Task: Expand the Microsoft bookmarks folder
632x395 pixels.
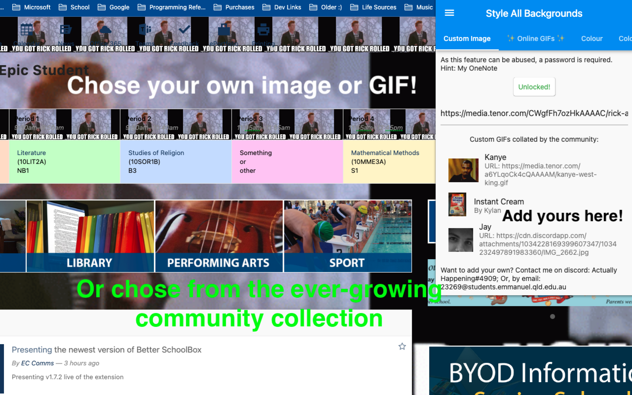Action: tap(31, 7)
